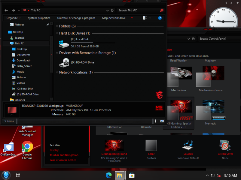
Task: Click the red search magnifier icon
Action: pos(162,10)
